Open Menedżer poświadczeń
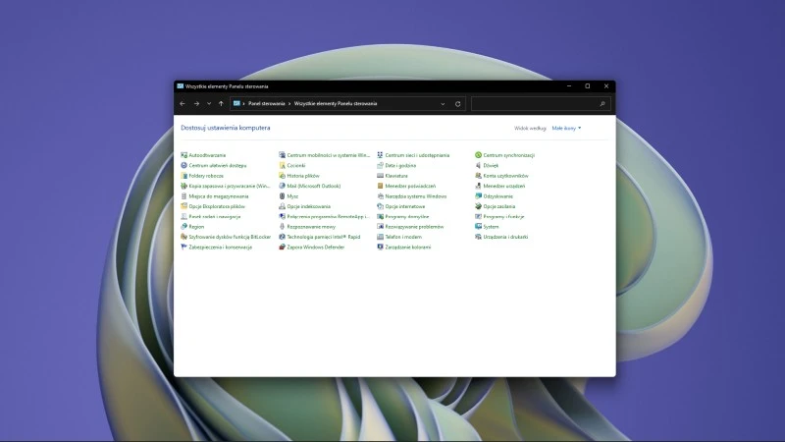Screen dimensions: 785x442 [406, 186]
